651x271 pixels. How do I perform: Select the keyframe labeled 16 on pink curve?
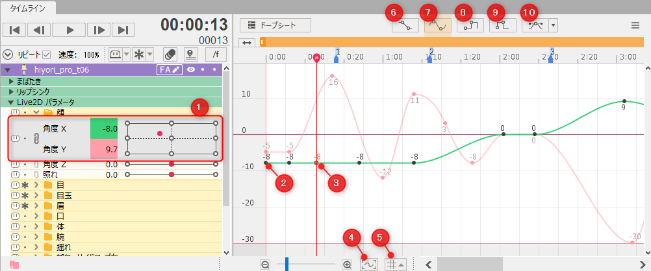pos(333,76)
